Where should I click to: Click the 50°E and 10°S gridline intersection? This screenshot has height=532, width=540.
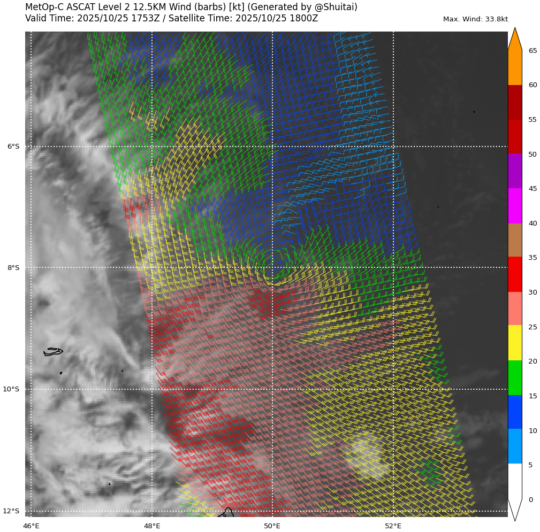pyautogui.click(x=272, y=389)
